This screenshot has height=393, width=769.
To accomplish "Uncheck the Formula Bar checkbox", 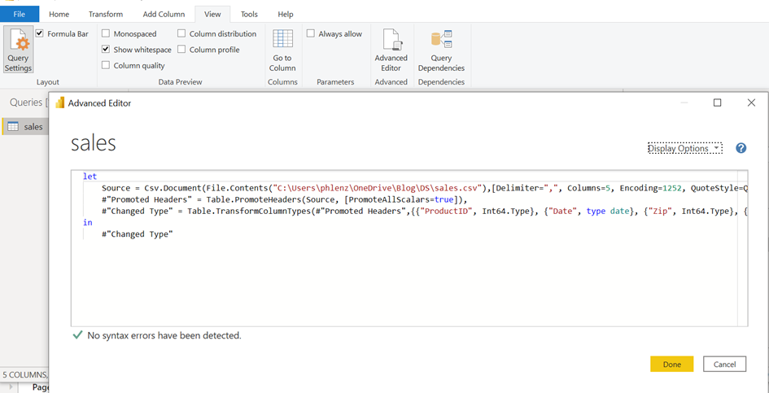I will pyautogui.click(x=40, y=34).
